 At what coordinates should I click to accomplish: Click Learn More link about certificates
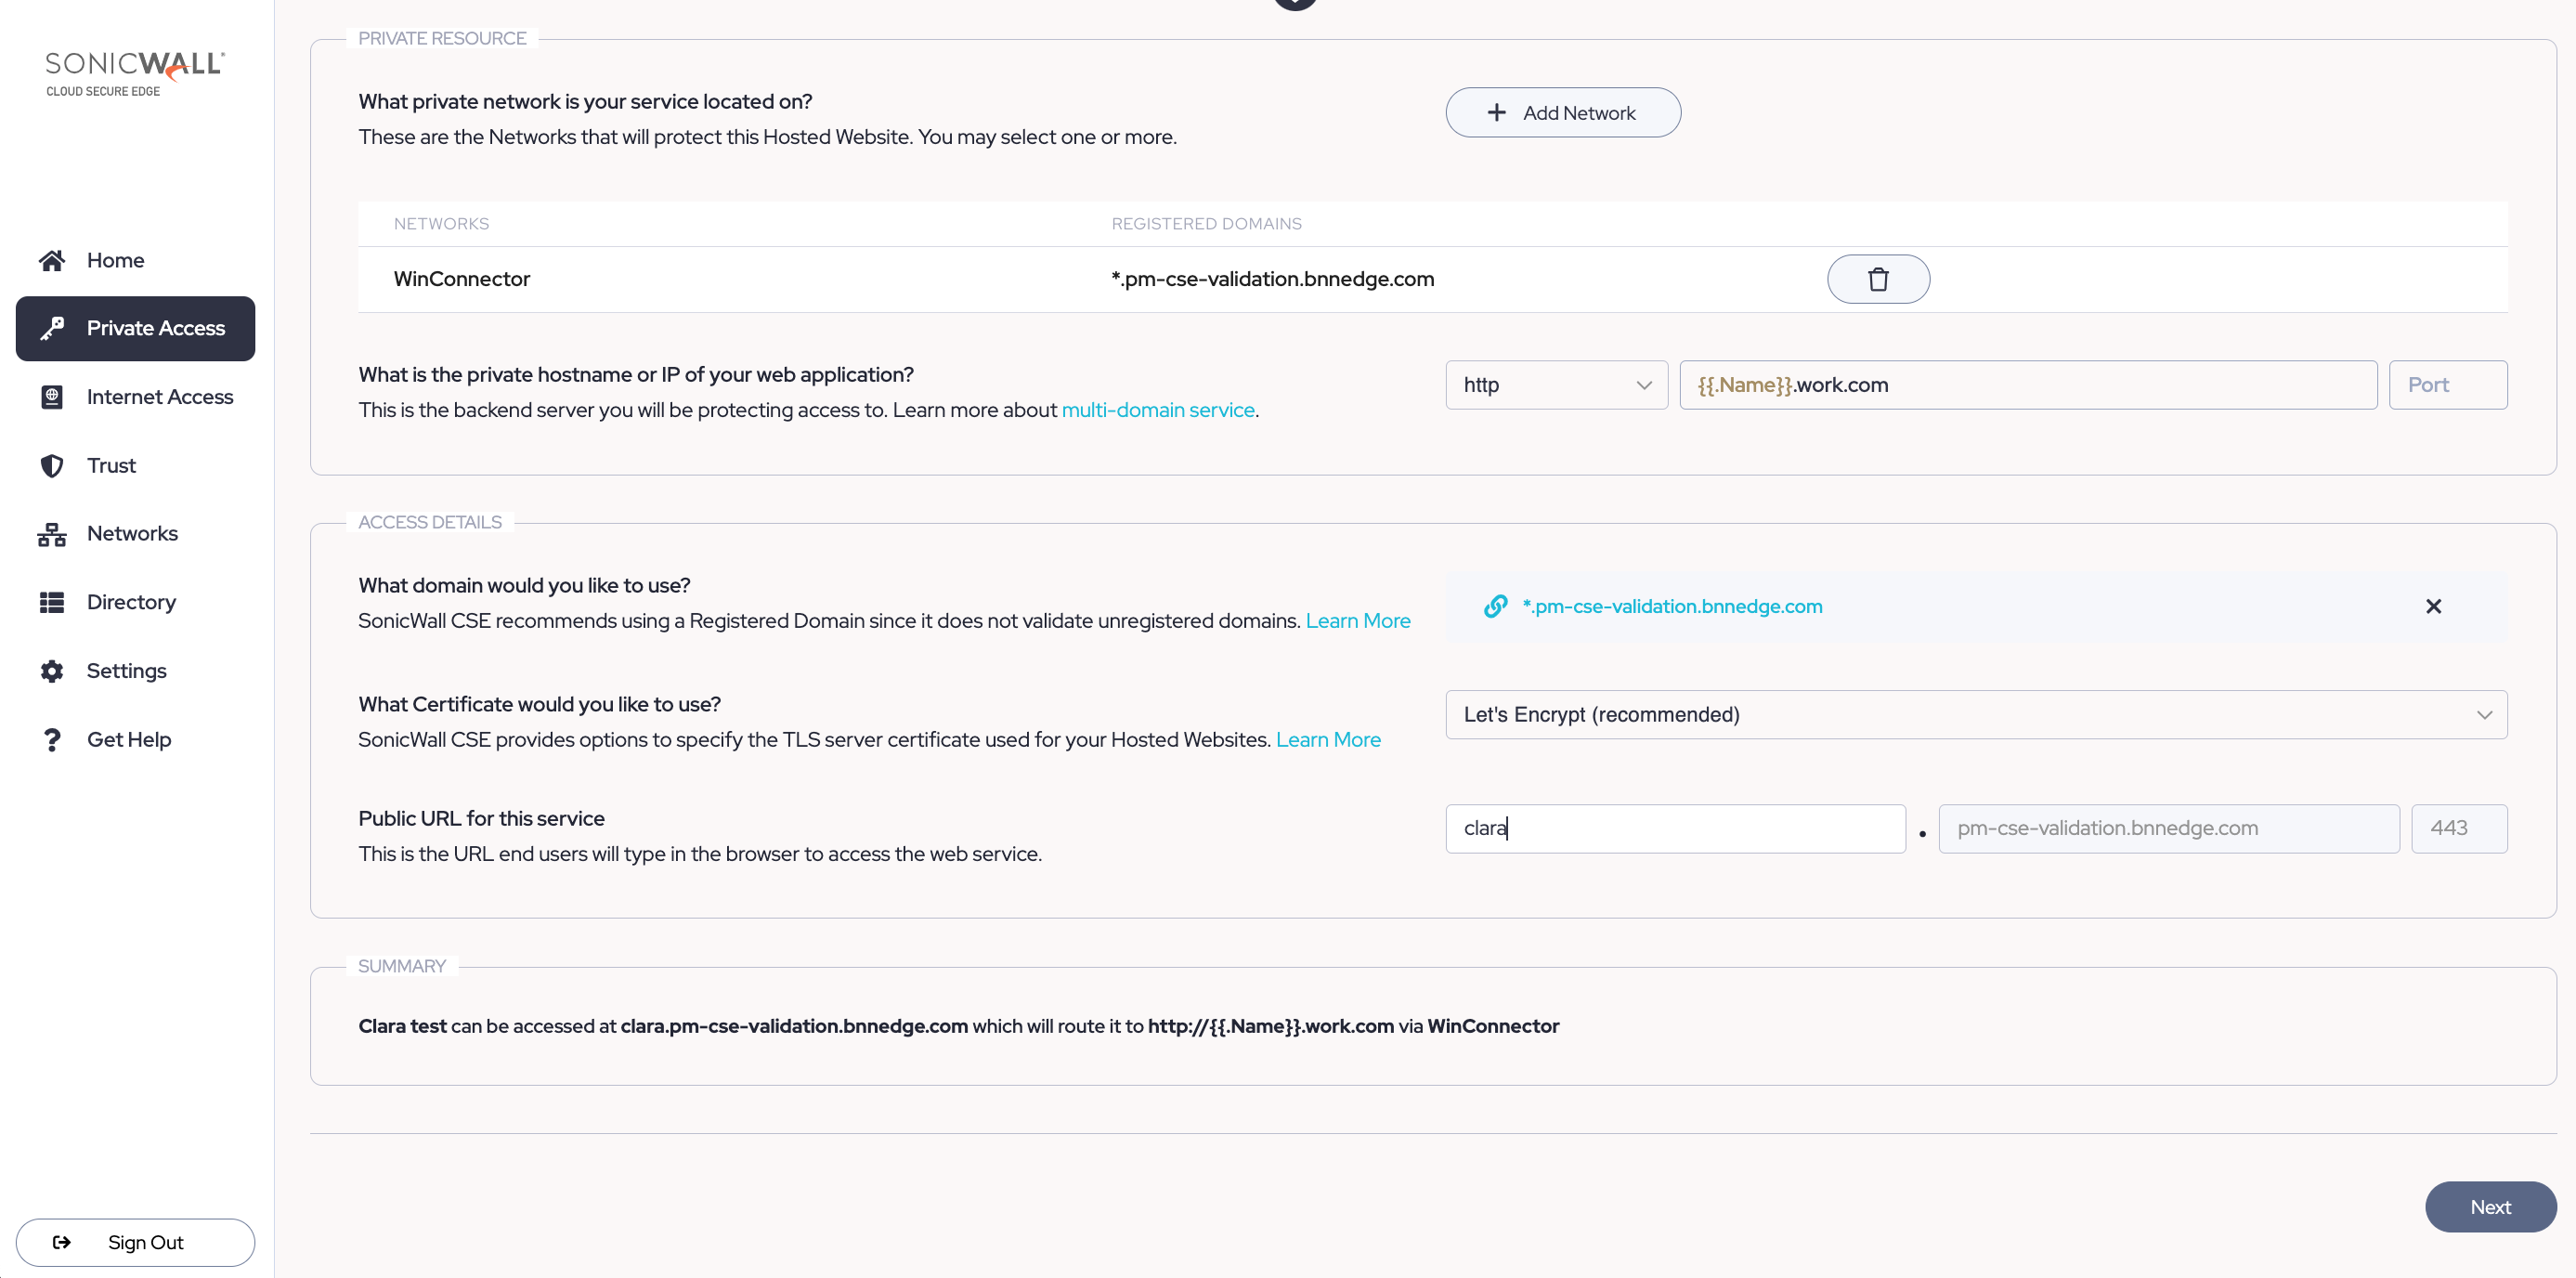point(1327,740)
